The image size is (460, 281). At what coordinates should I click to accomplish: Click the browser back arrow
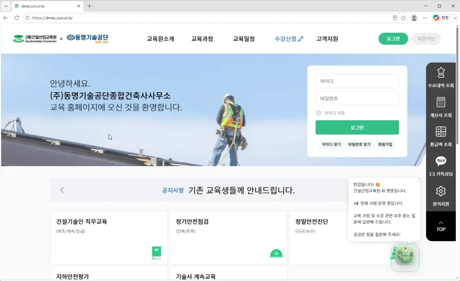[x=6, y=18]
